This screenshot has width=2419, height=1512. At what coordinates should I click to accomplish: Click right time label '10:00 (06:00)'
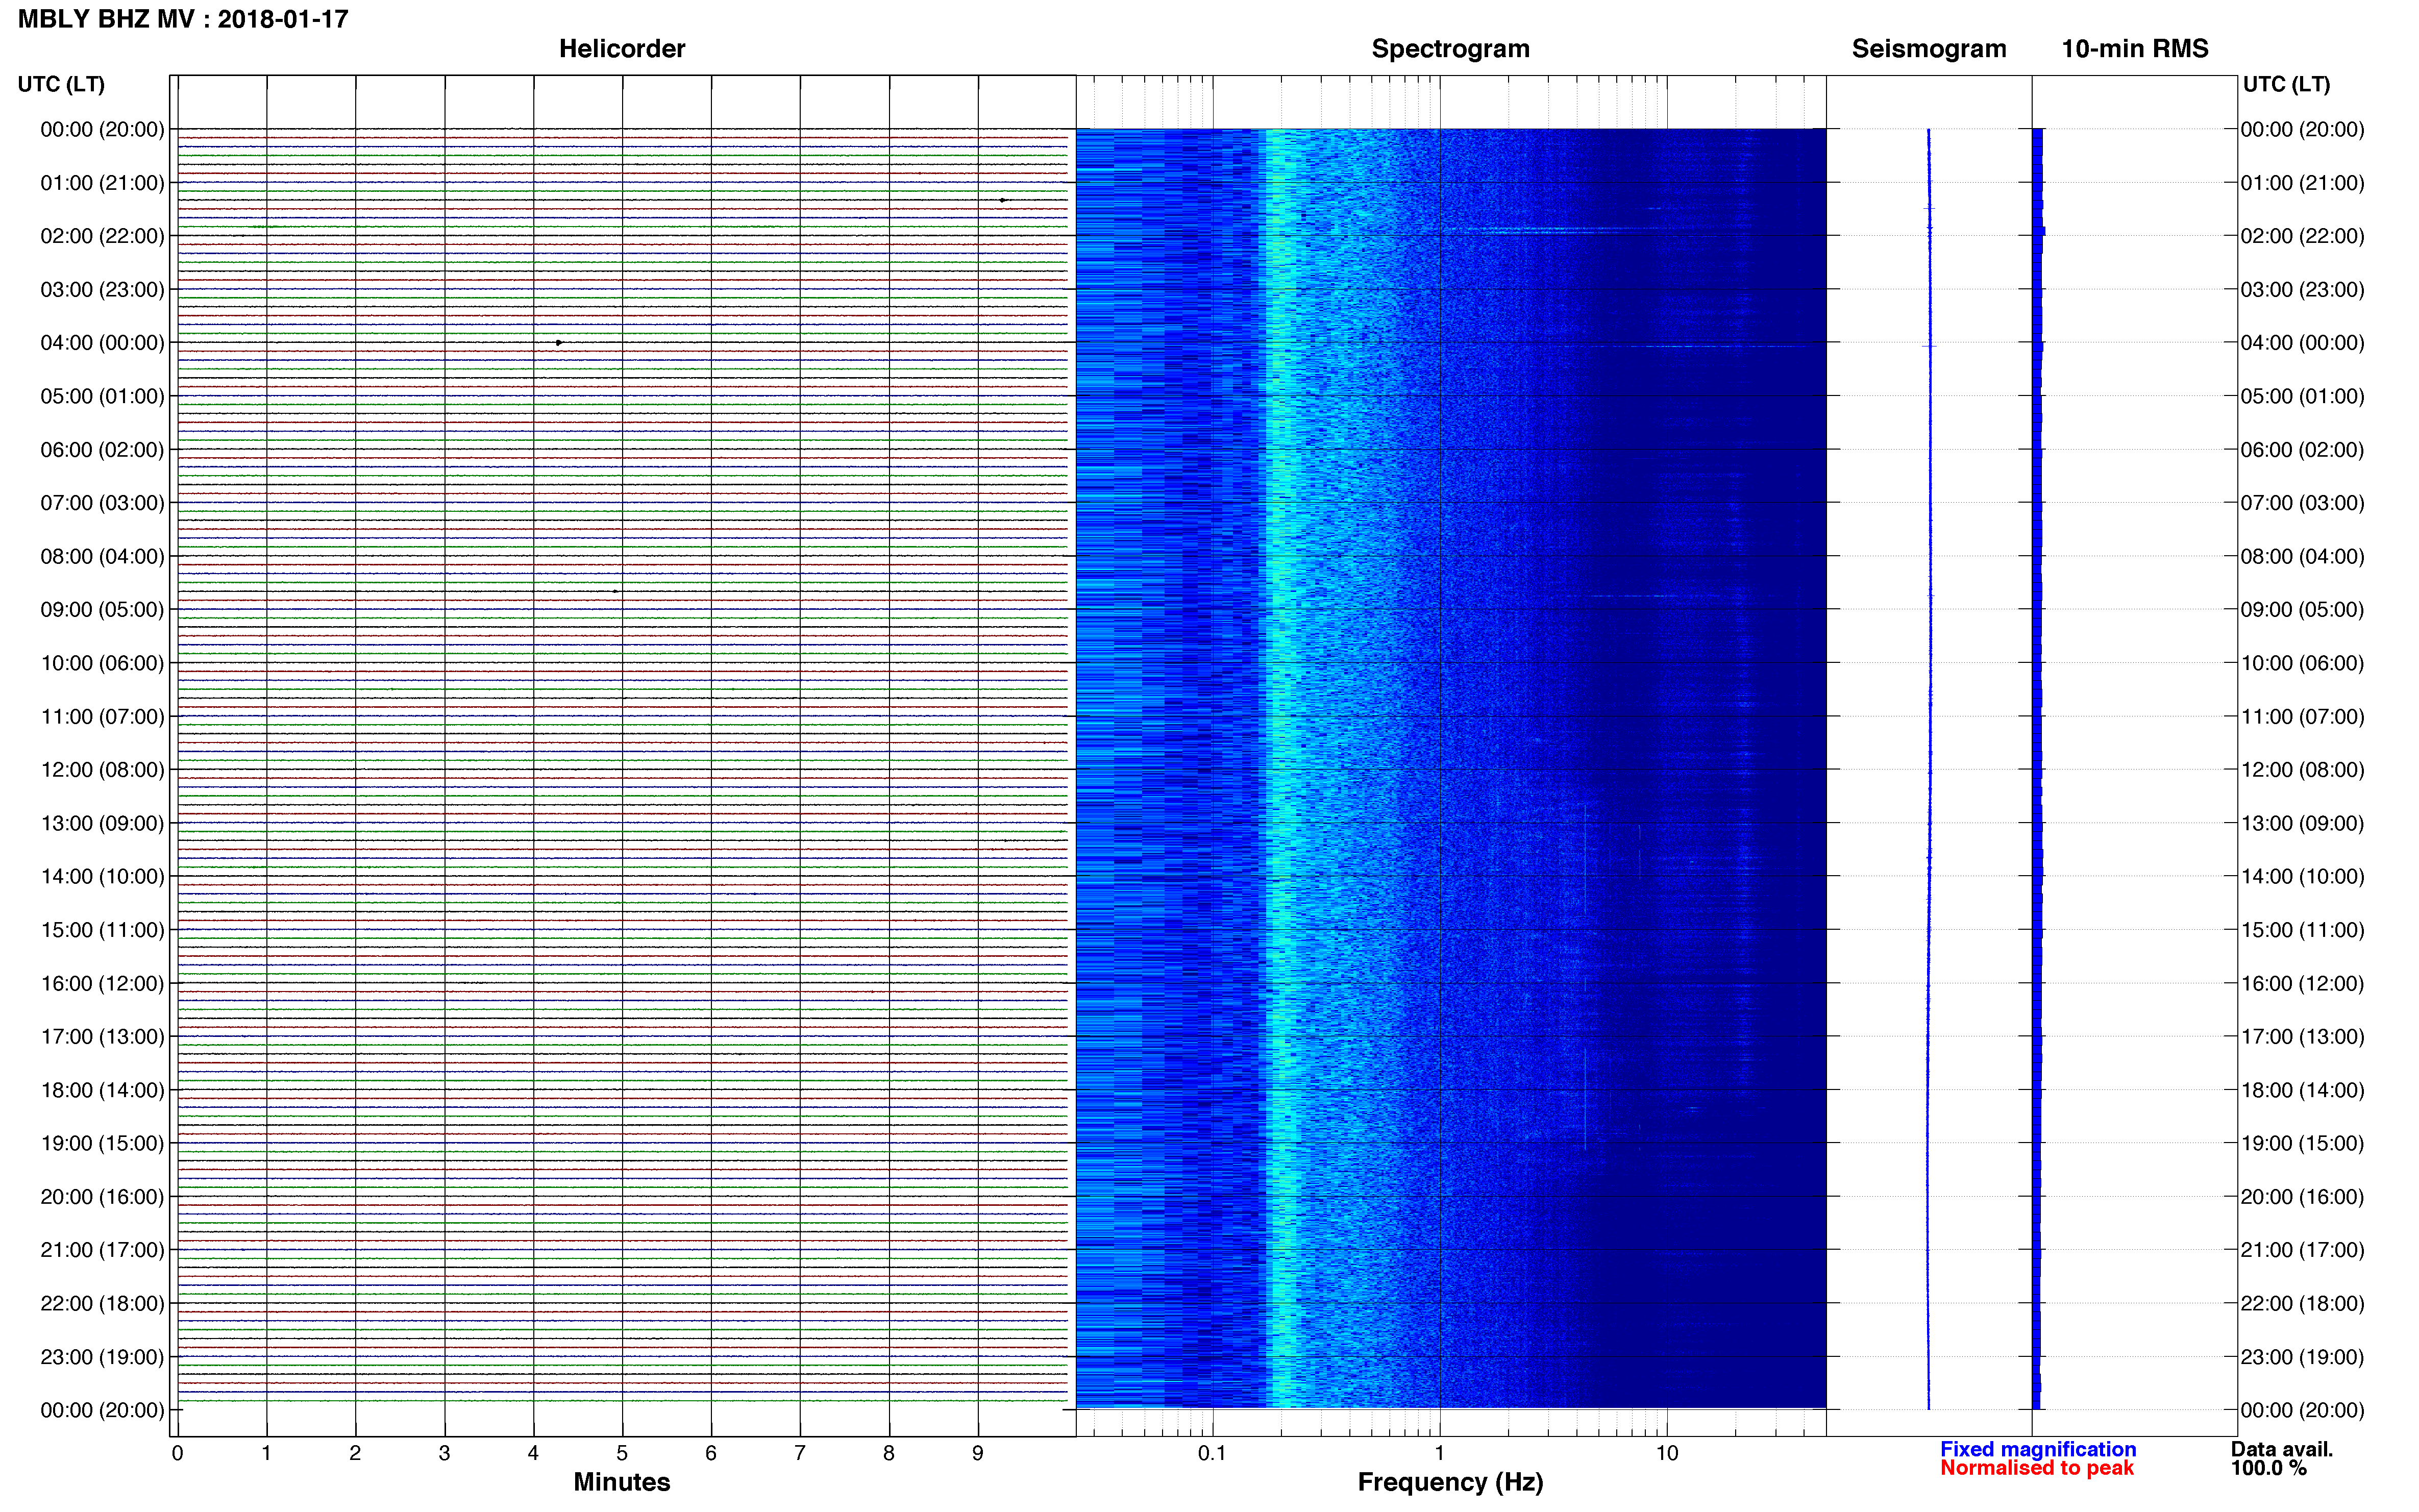click(2302, 663)
